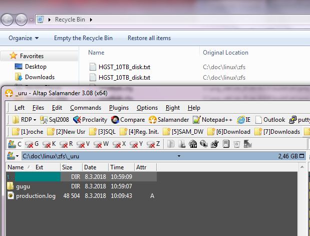Open the Plugins menu

(x=119, y=108)
